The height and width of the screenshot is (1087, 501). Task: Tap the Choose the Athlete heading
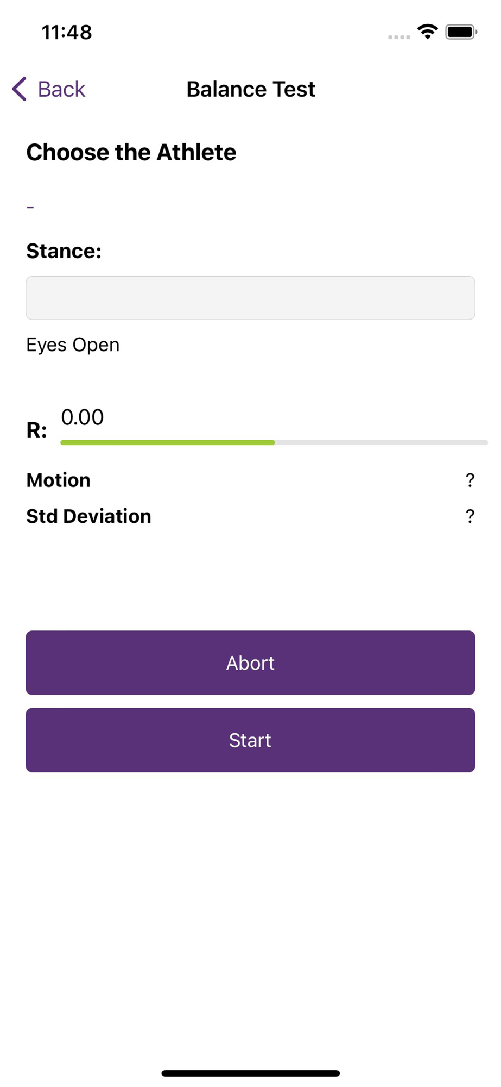pos(131,152)
